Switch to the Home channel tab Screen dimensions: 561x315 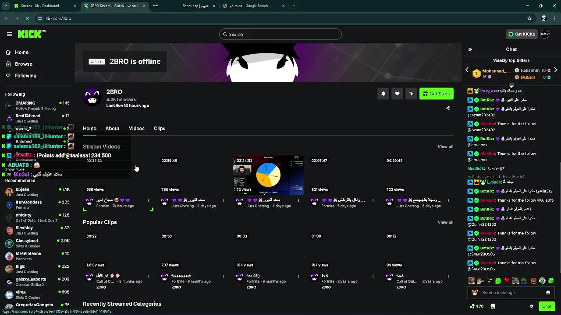pos(89,129)
